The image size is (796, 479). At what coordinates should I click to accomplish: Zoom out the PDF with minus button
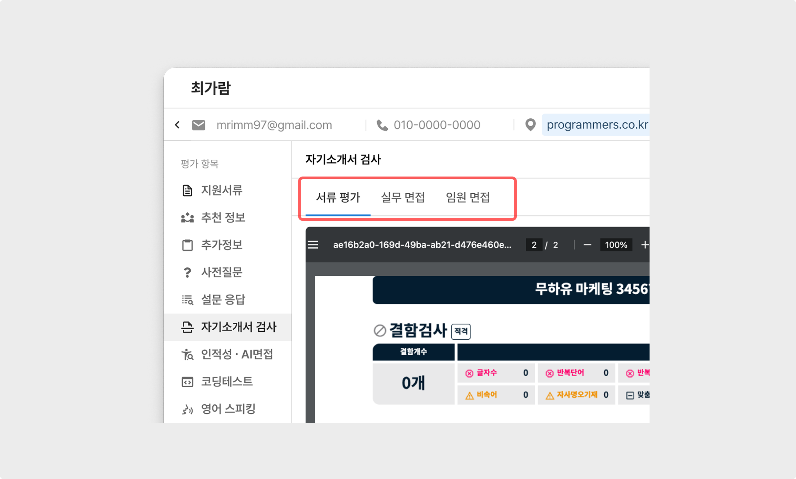point(588,245)
